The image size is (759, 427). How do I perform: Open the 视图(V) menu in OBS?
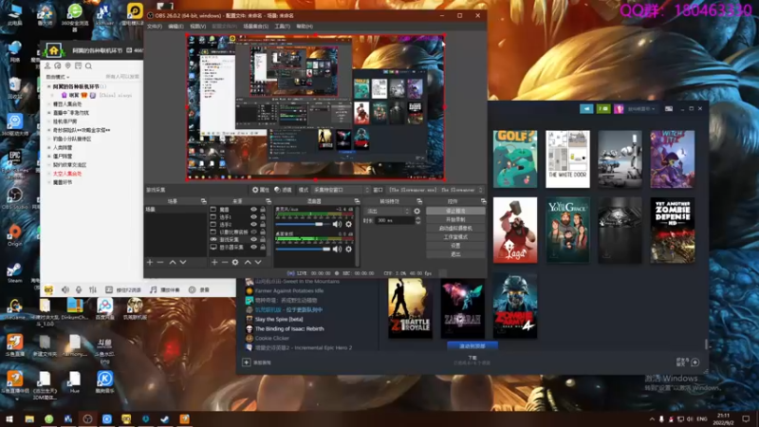tap(198, 27)
